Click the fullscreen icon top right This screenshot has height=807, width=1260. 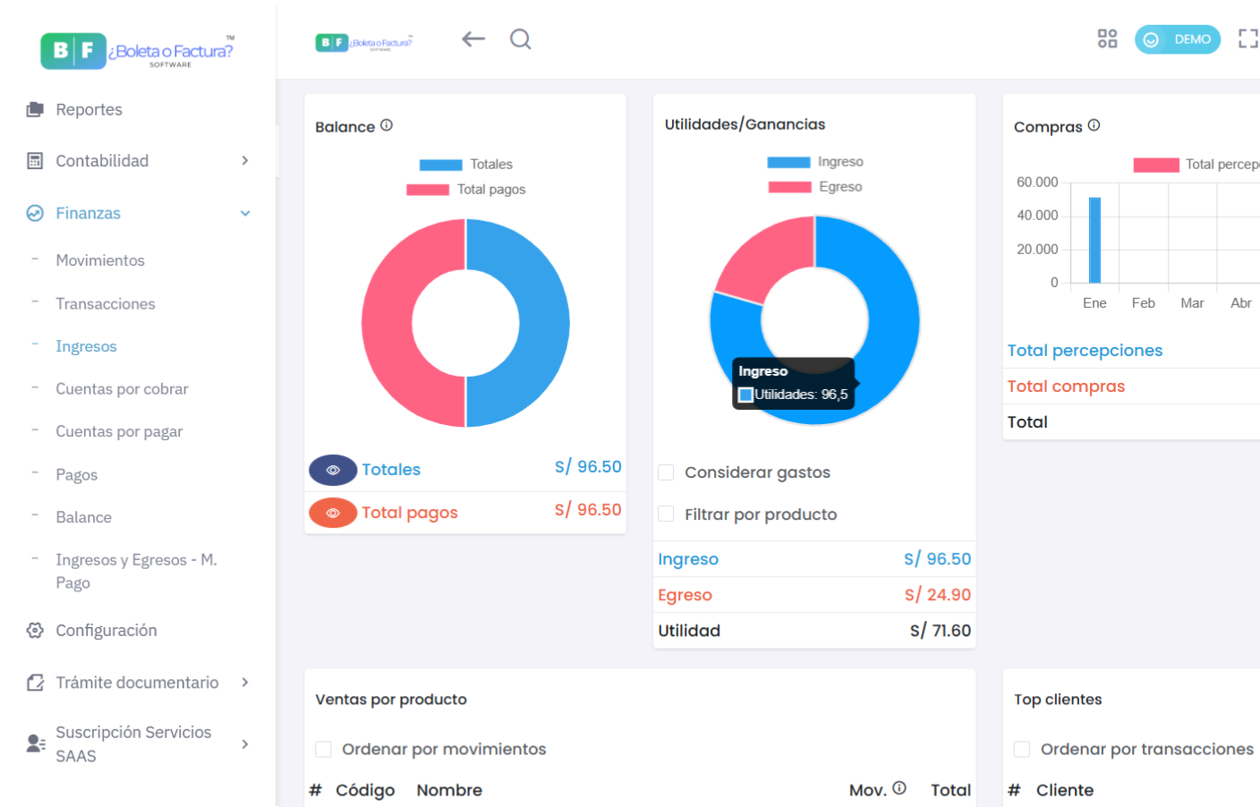click(1249, 38)
